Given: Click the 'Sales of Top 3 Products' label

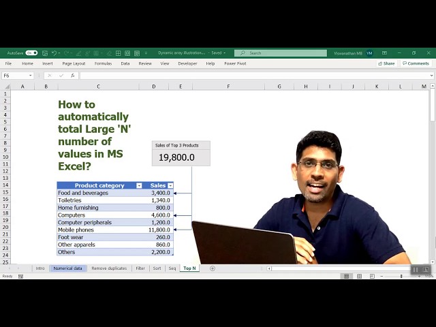Looking at the screenshot, I should click(177, 145).
